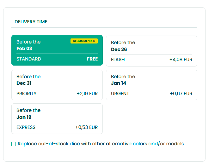Click the Jan 14 delivery date
209x168 pixels.
point(119,83)
